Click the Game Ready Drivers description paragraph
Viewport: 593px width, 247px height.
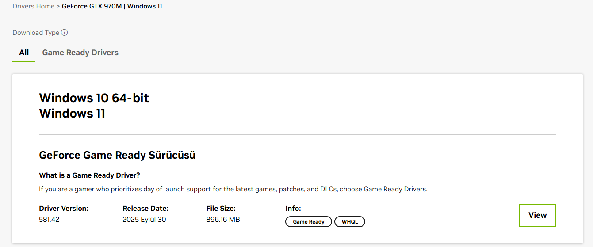(x=233, y=189)
